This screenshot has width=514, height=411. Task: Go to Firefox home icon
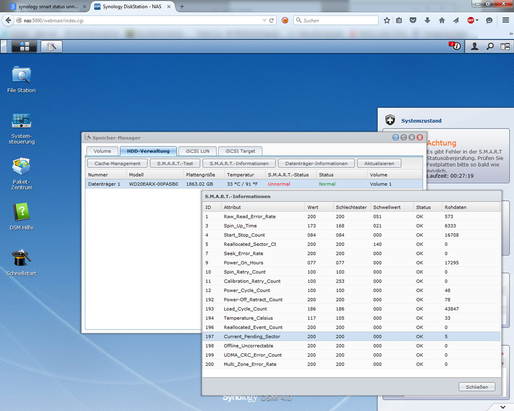pyautogui.click(x=442, y=20)
